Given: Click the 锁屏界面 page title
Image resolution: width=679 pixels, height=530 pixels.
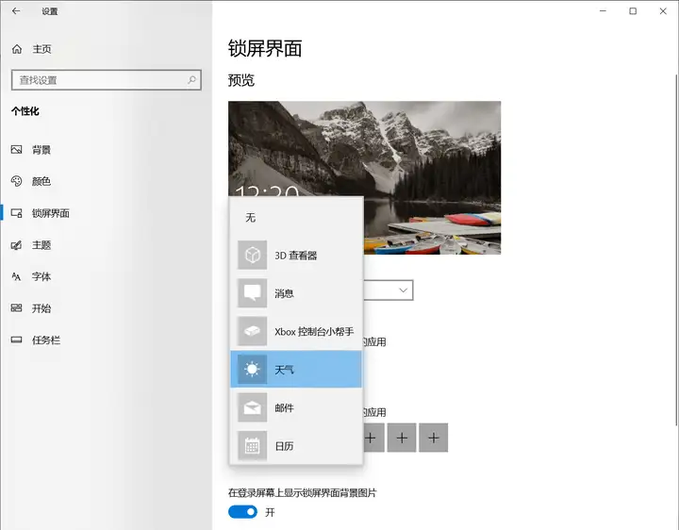Looking at the screenshot, I should (265, 48).
